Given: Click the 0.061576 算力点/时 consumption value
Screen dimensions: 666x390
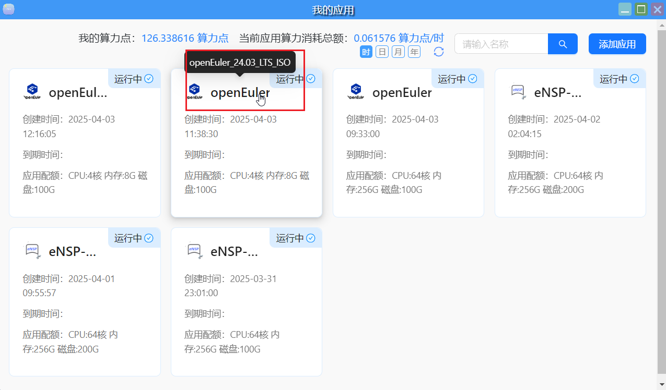Looking at the screenshot, I should (x=399, y=38).
